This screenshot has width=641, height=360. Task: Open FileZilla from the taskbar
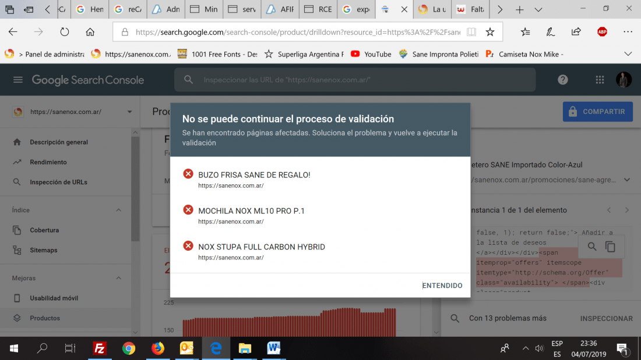[99, 348]
